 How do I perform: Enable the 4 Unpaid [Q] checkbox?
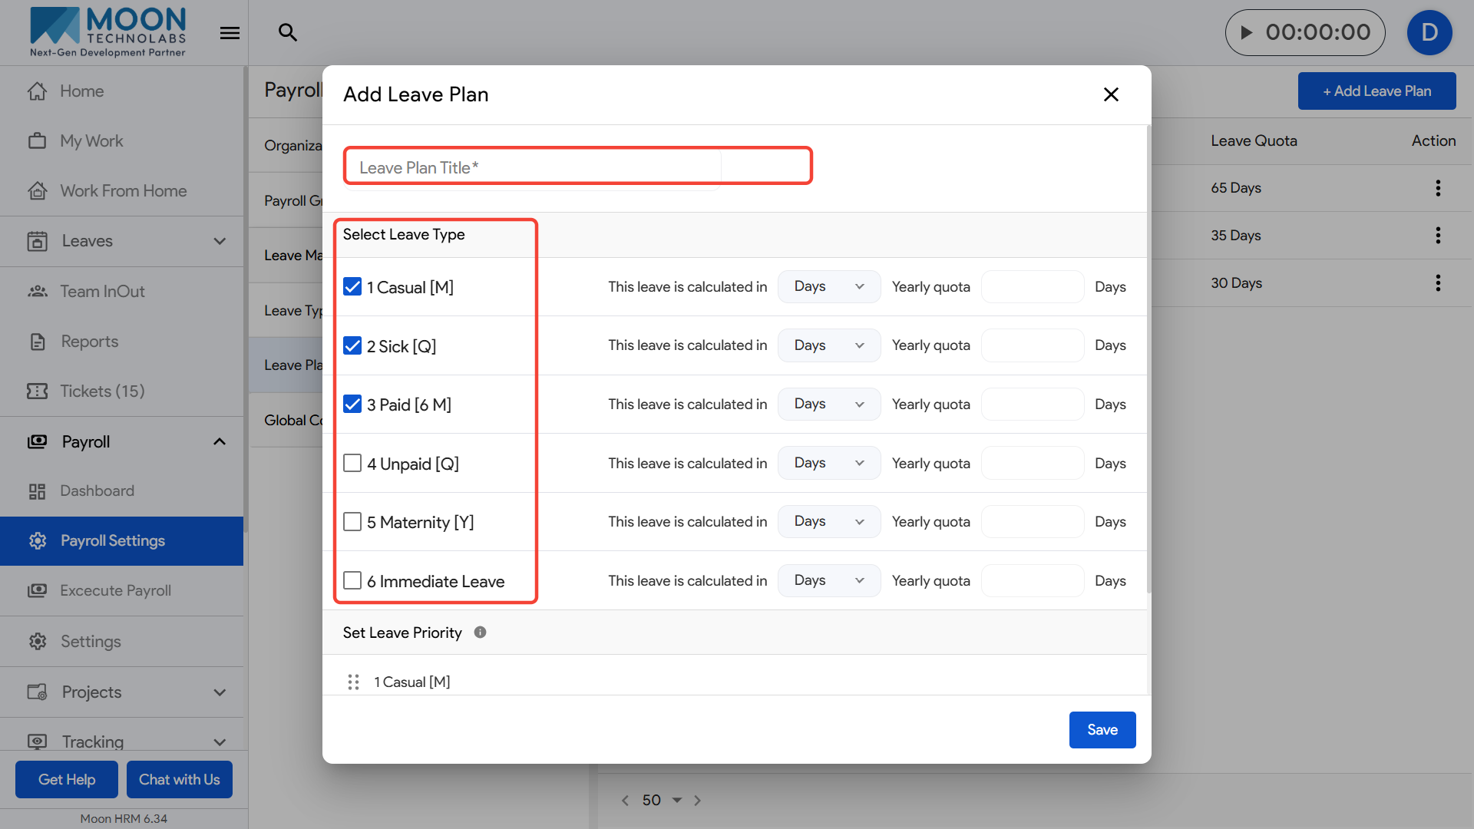pyautogui.click(x=352, y=464)
